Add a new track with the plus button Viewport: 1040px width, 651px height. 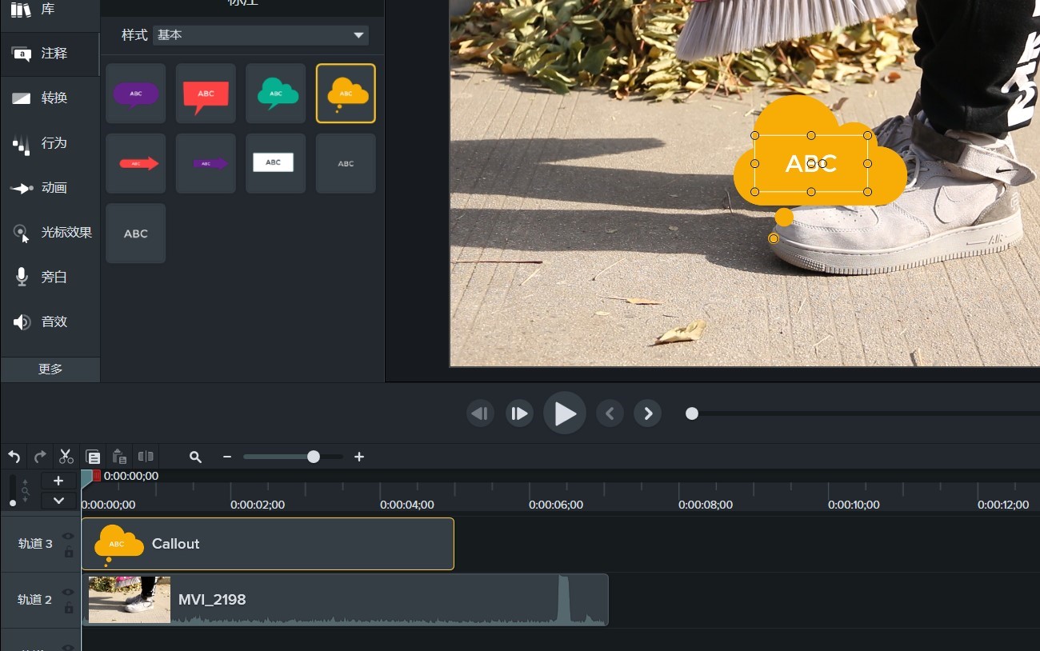(x=58, y=481)
